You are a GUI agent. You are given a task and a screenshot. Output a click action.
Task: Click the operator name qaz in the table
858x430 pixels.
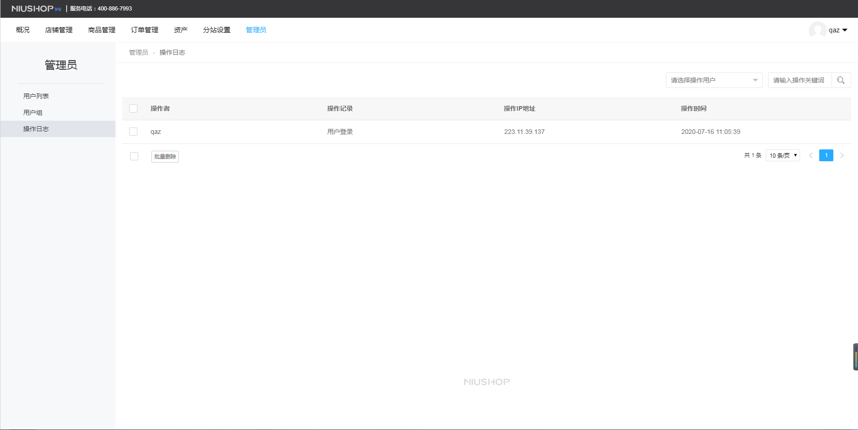tap(156, 132)
